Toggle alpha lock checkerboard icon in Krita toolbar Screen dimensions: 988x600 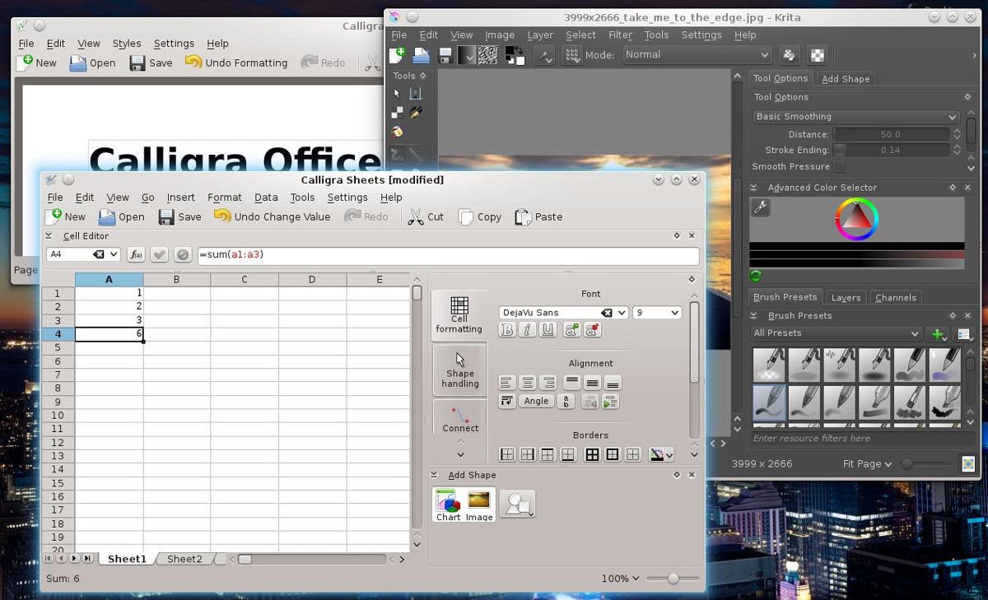pyautogui.click(x=818, y=55)
